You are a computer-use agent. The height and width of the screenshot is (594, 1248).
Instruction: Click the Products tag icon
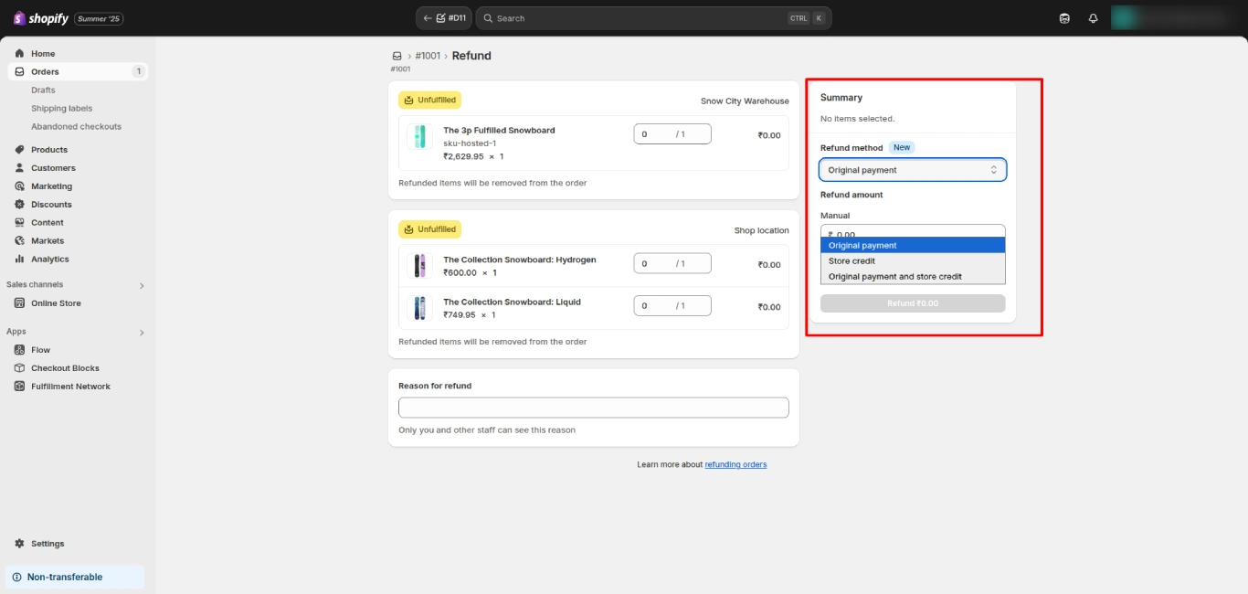tap(19, 150)
